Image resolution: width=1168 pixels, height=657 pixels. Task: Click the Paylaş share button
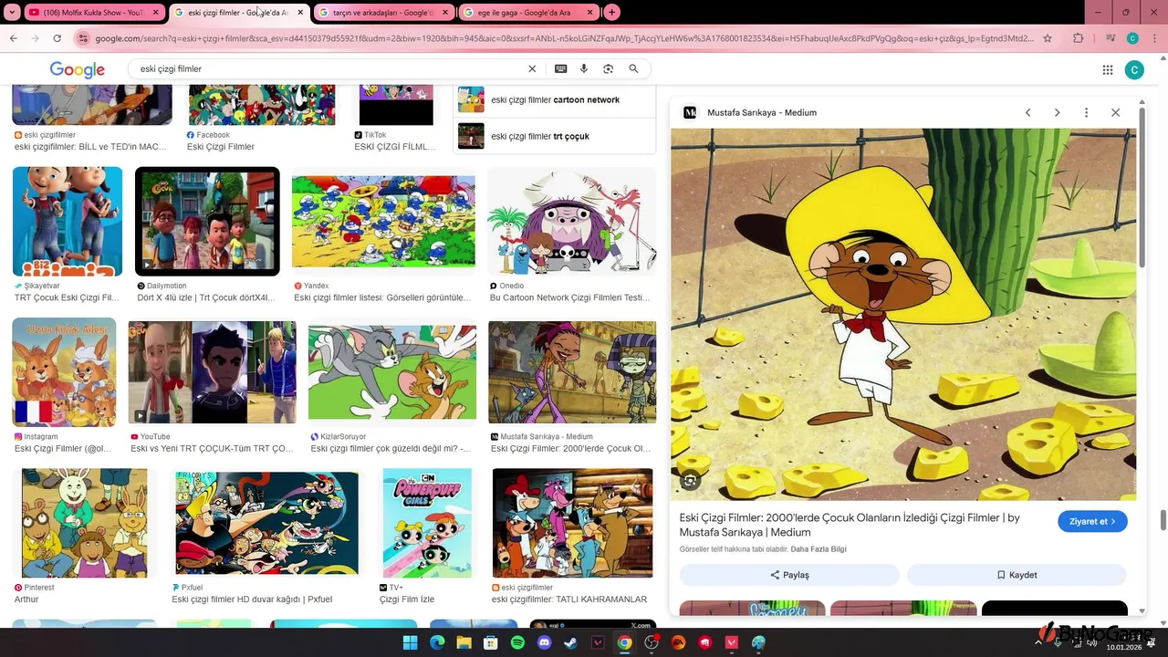click(x=789, y=575)
